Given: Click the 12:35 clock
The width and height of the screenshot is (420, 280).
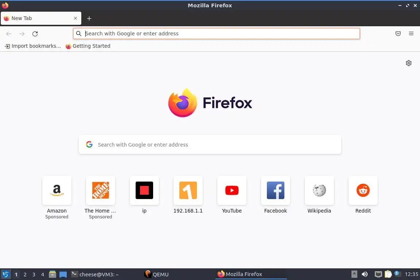Looking at the screenshot, I should [411, 274].
